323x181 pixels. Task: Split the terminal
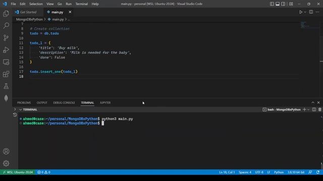pyautogui.click(x=314, y=110)
